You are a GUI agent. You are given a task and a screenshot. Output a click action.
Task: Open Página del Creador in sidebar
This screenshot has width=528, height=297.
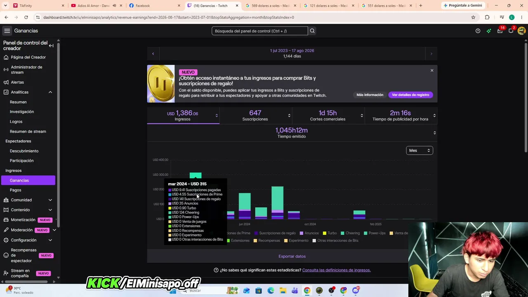(28, 57)
